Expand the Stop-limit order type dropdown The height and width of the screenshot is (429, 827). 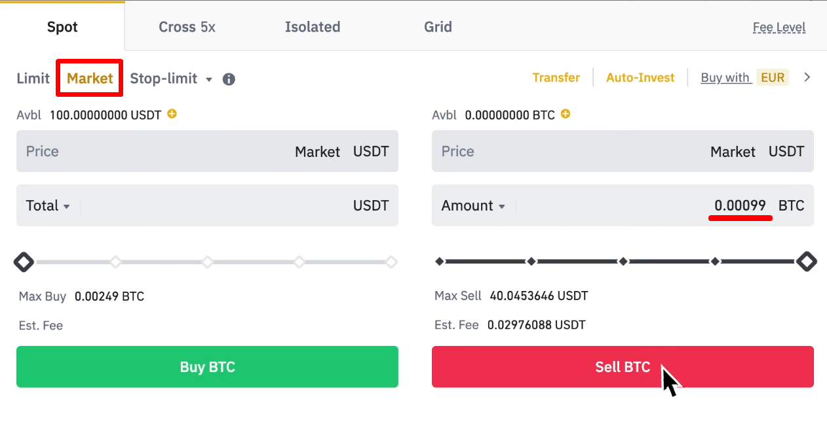click(208, 79)
